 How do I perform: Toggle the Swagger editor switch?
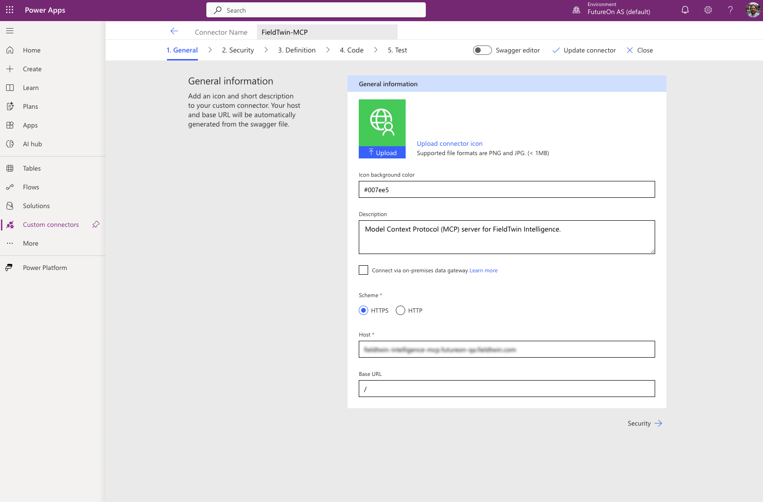(482, 50)
